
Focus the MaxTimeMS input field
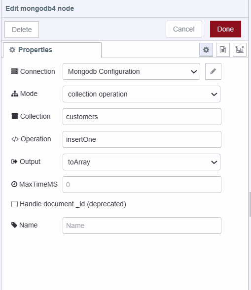tap(142, 185)
